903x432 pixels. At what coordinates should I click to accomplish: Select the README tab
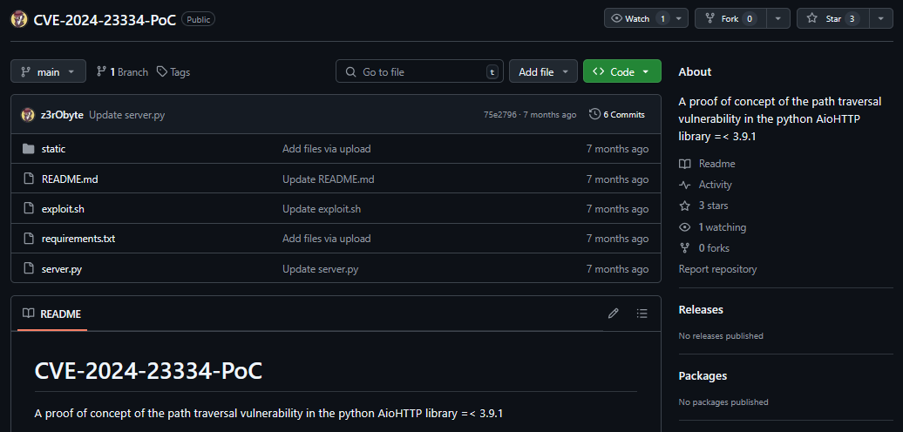tap(51, 314)
